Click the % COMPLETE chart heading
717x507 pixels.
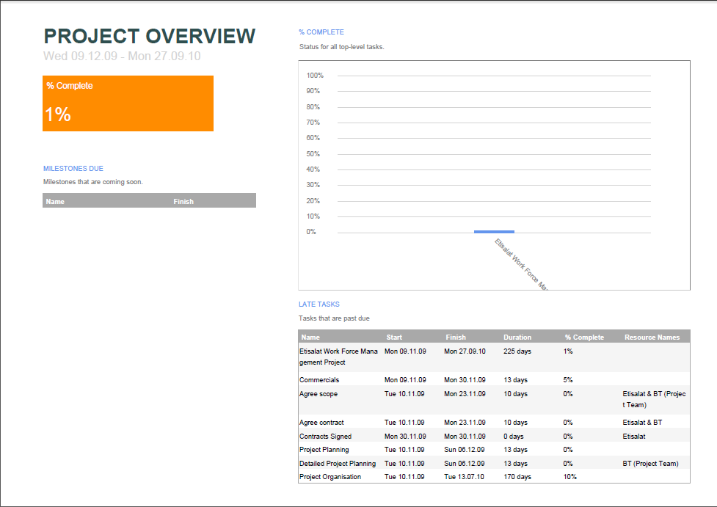point(321,32)
